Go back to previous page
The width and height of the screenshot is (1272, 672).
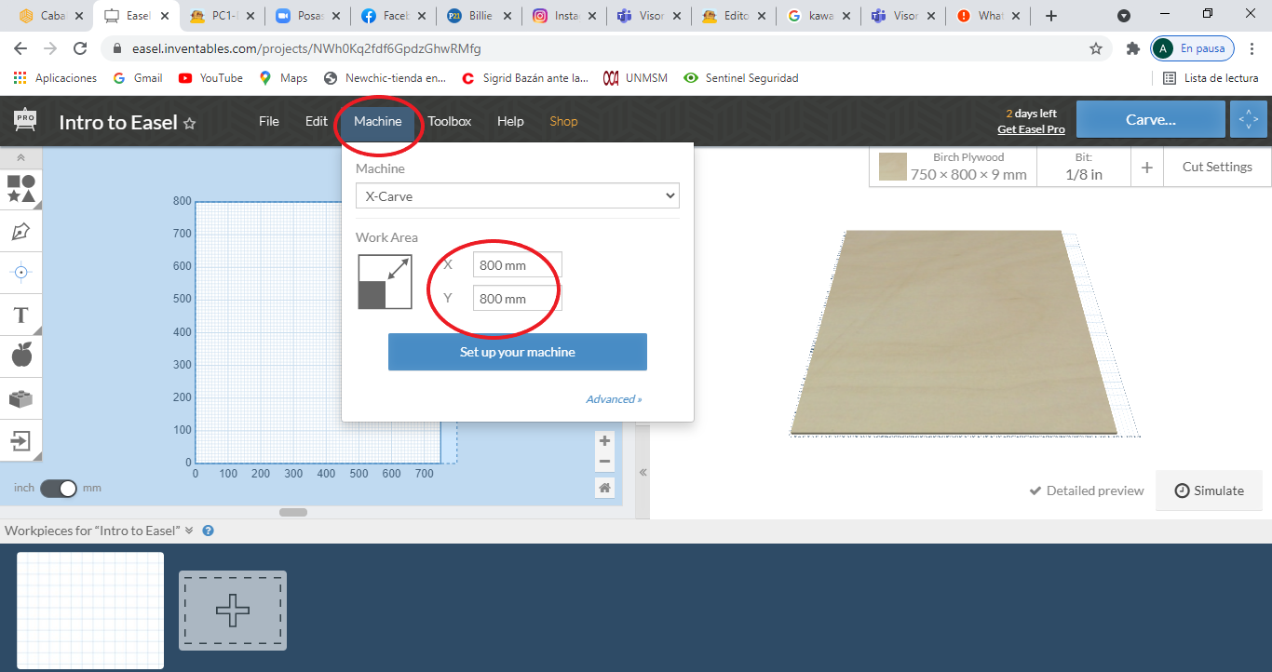(x=20, y=48)
